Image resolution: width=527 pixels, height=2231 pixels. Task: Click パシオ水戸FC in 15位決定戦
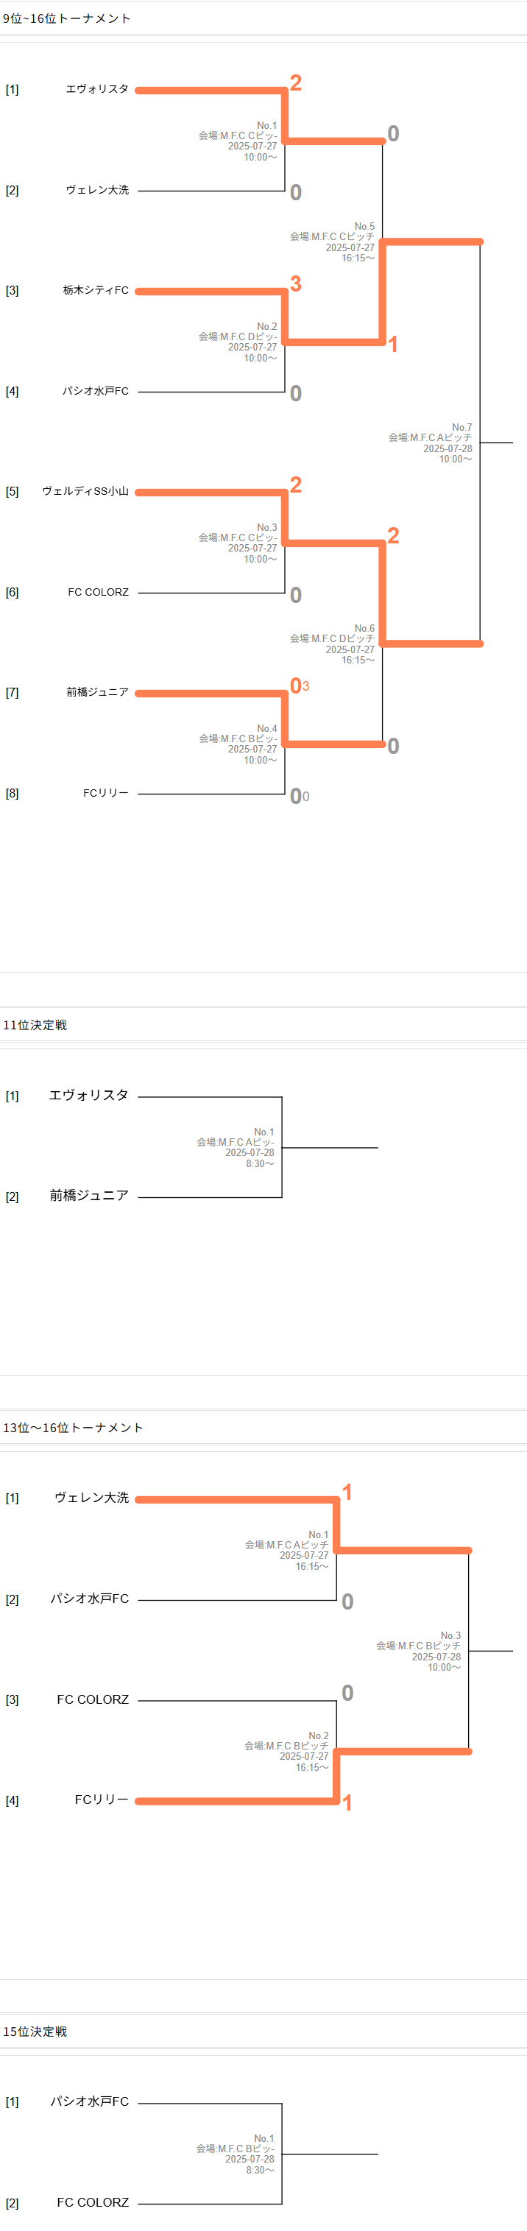tap(89, 2101)
